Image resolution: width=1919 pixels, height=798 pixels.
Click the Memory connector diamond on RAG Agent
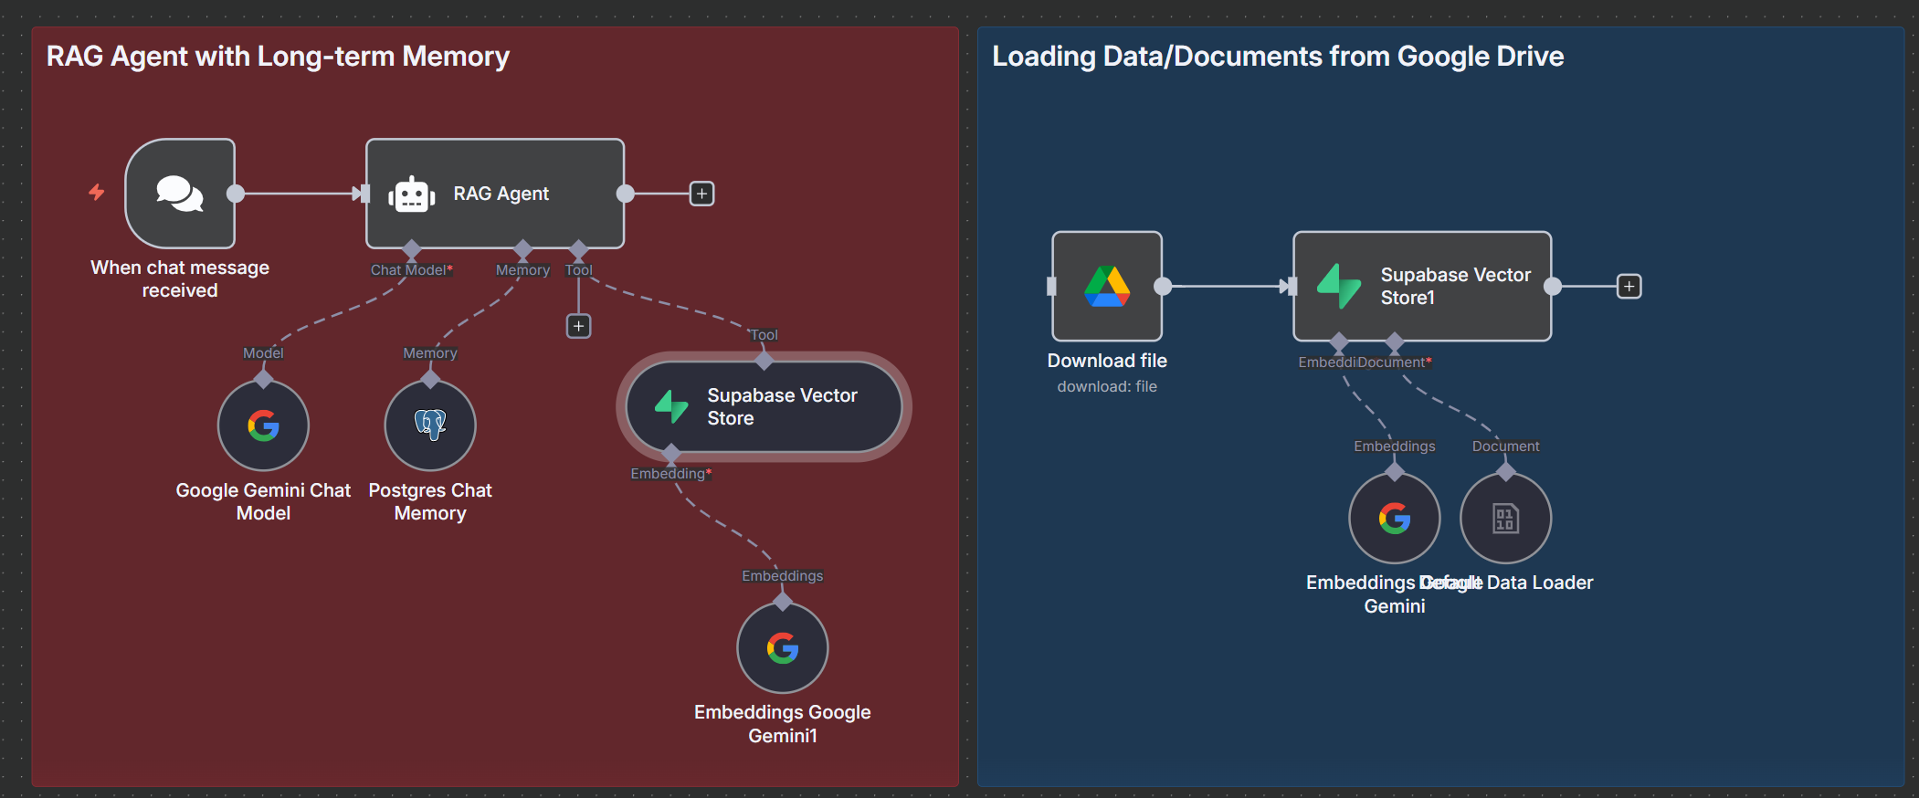[x=522, y=249]
